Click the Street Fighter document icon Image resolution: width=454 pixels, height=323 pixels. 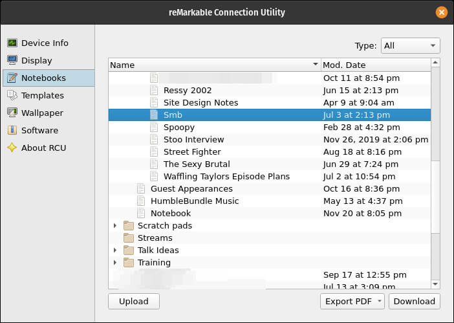pyautogui.click(x=154, y=151)
